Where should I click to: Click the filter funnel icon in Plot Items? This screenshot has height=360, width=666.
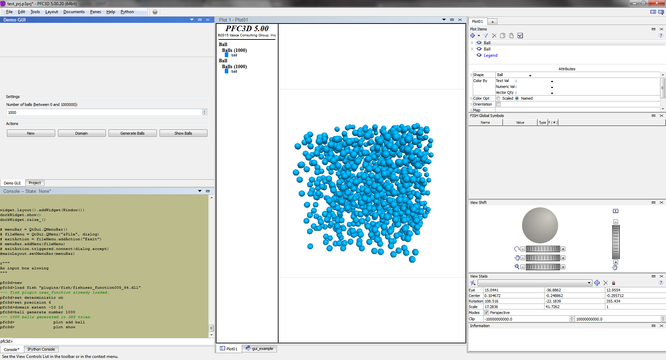(486, 36)
